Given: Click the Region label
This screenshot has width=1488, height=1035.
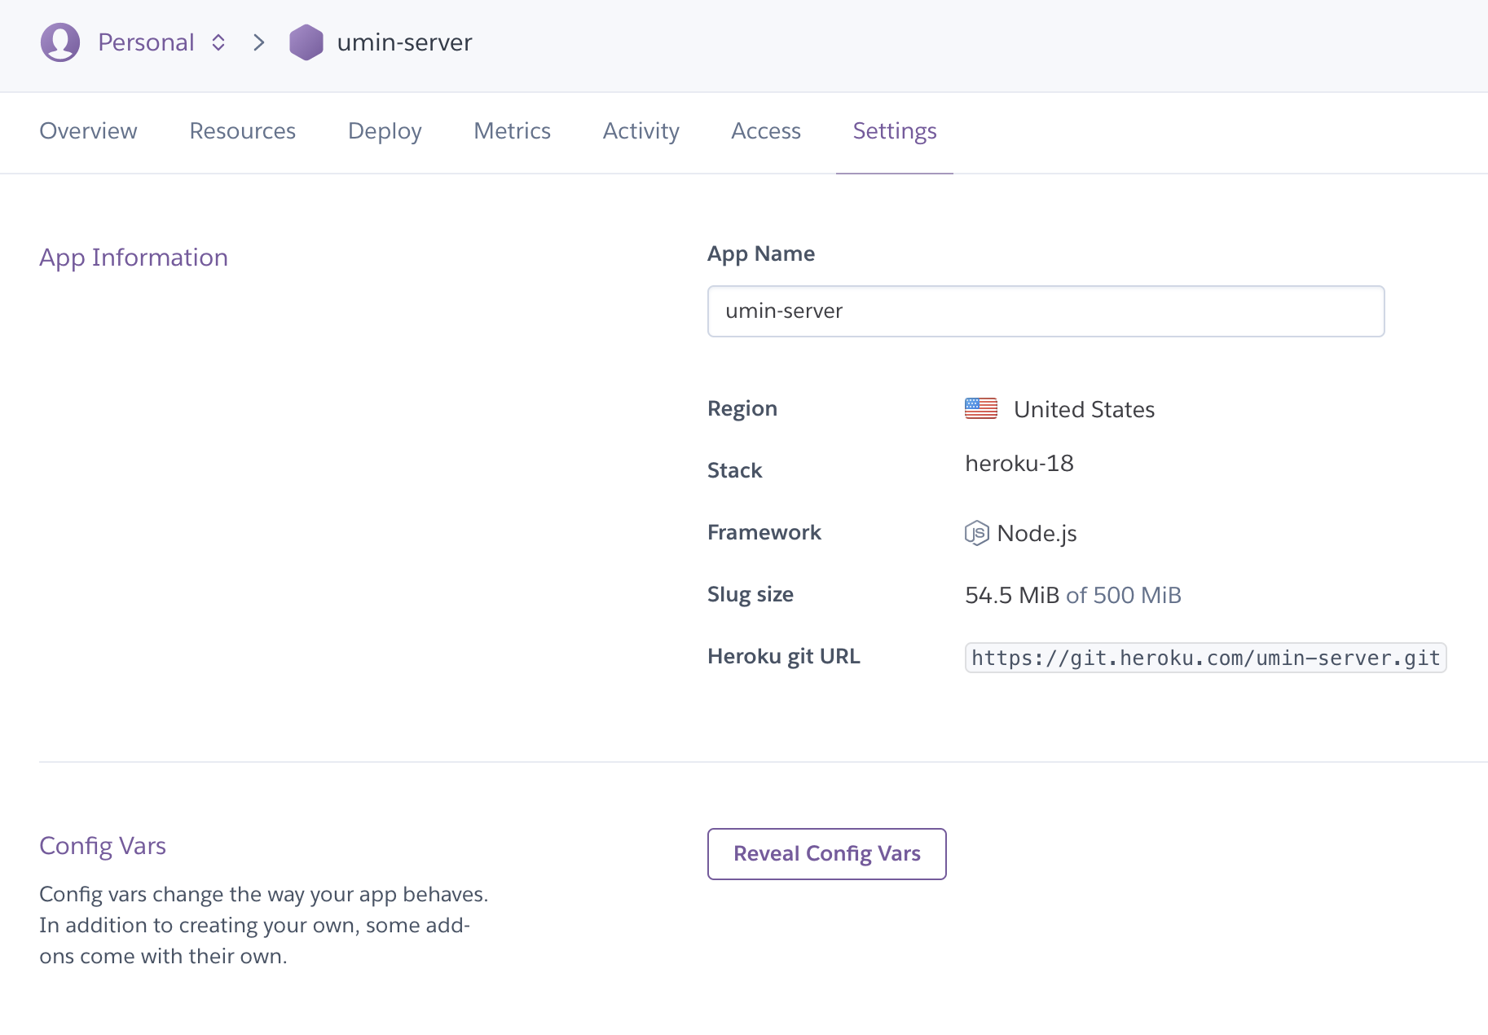Looking at the screenshot, I should pos(742,408).
